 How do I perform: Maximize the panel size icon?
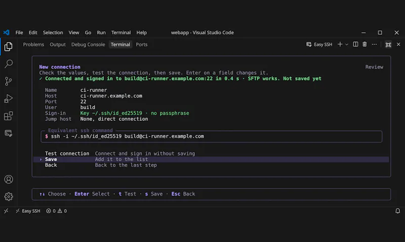tap(388, 44)
